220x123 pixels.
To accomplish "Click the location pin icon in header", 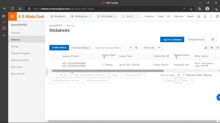I will [x=211, y=16].
